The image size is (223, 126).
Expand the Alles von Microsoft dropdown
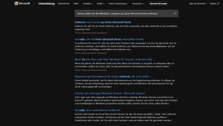click(198, 4)
